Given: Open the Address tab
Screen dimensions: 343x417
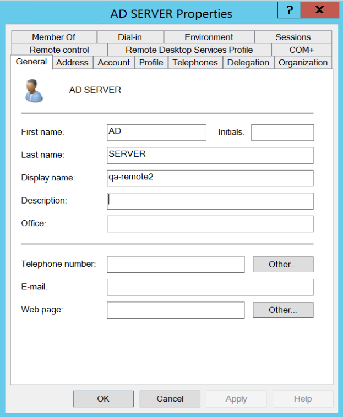Looking at the screenshot, I should 72,63.
